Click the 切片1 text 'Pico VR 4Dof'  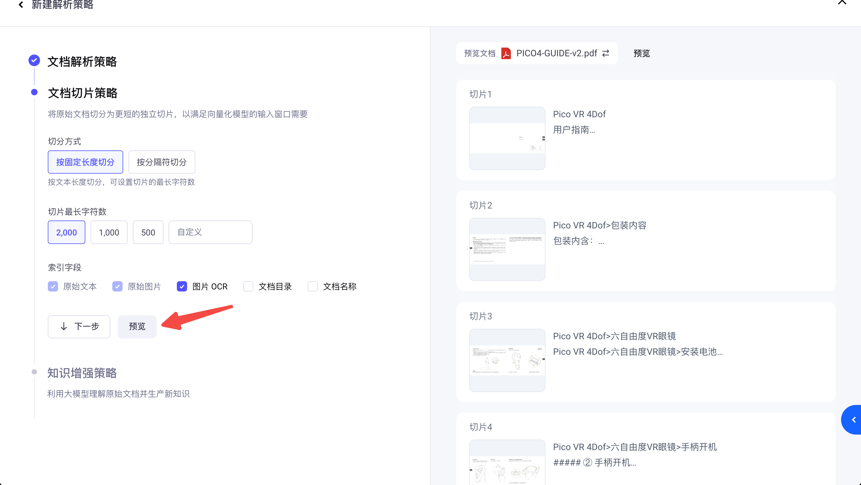(x=579, y=114)
